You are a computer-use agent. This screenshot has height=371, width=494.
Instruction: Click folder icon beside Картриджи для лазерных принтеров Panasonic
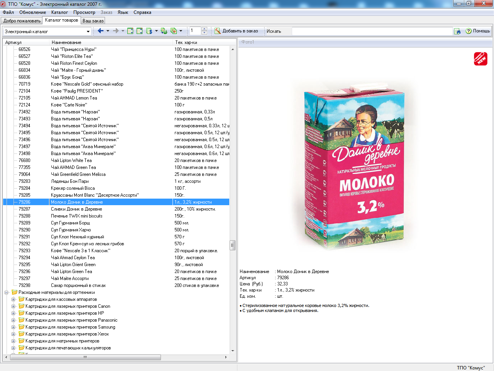tap(22, 320)
